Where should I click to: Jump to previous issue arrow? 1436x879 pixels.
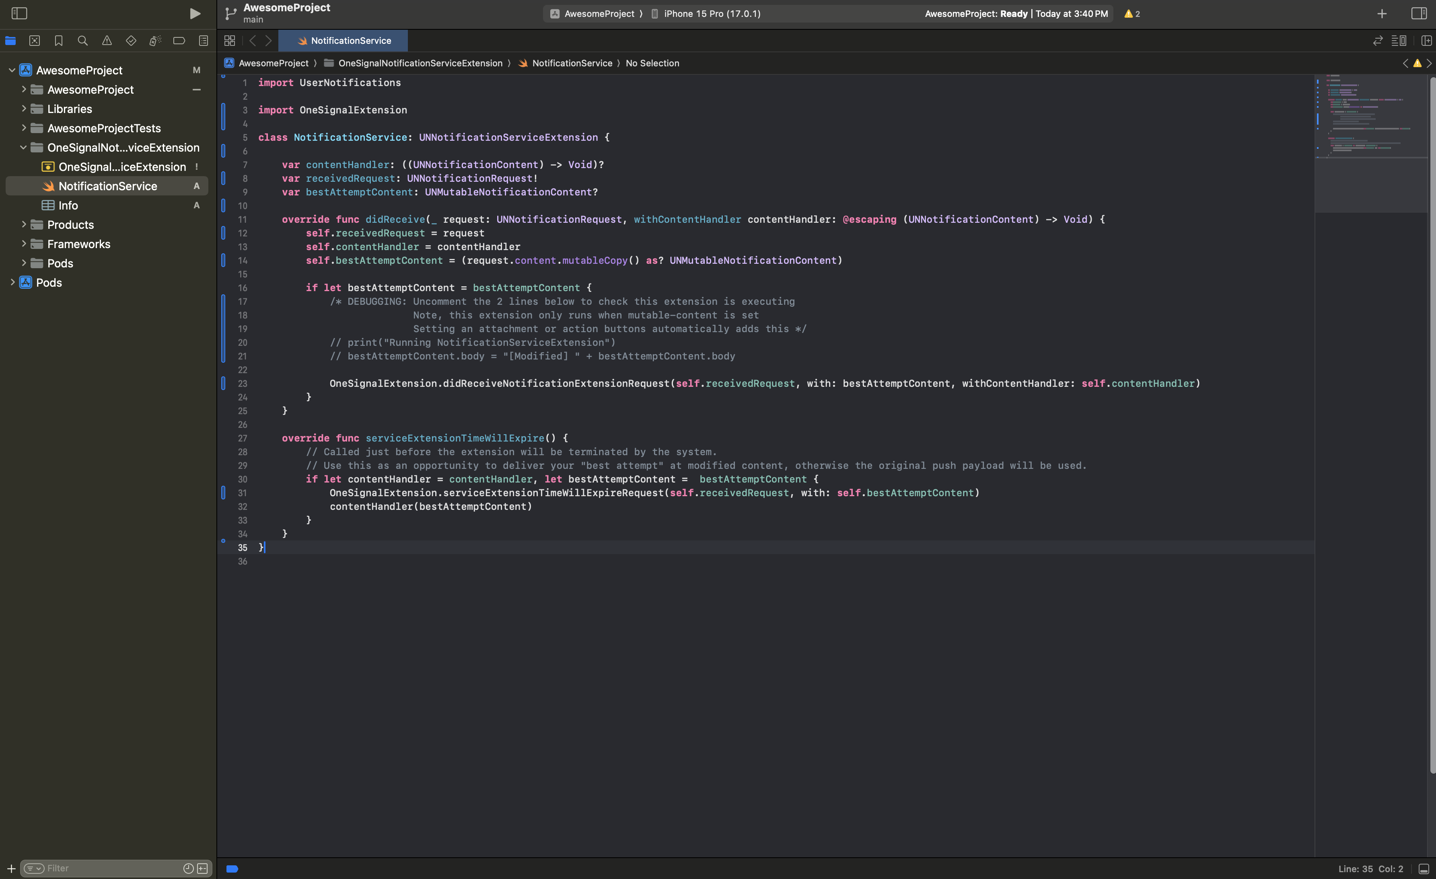(x=1405, y=63)
